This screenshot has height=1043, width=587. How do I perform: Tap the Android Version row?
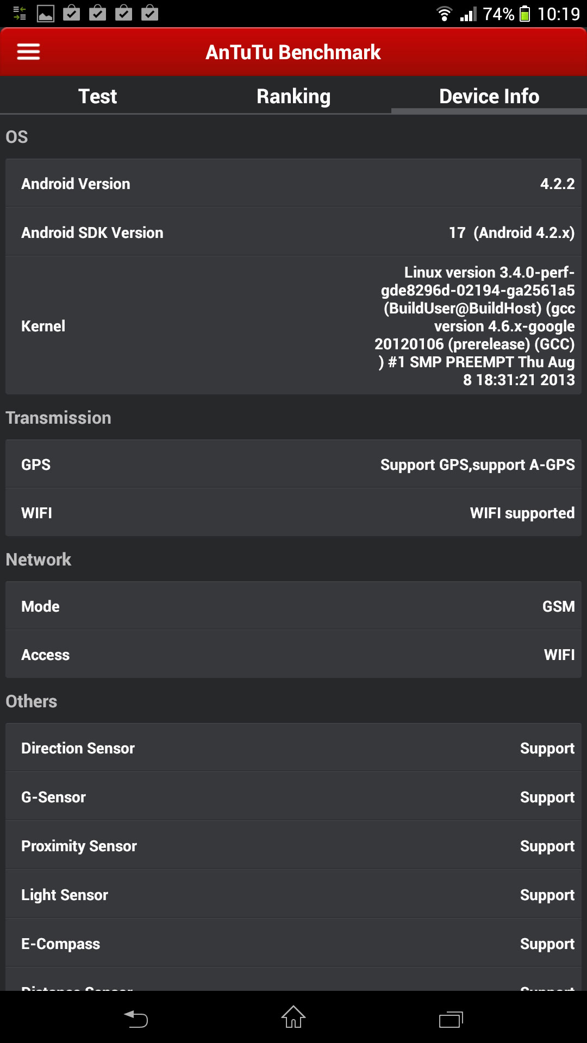293,184
